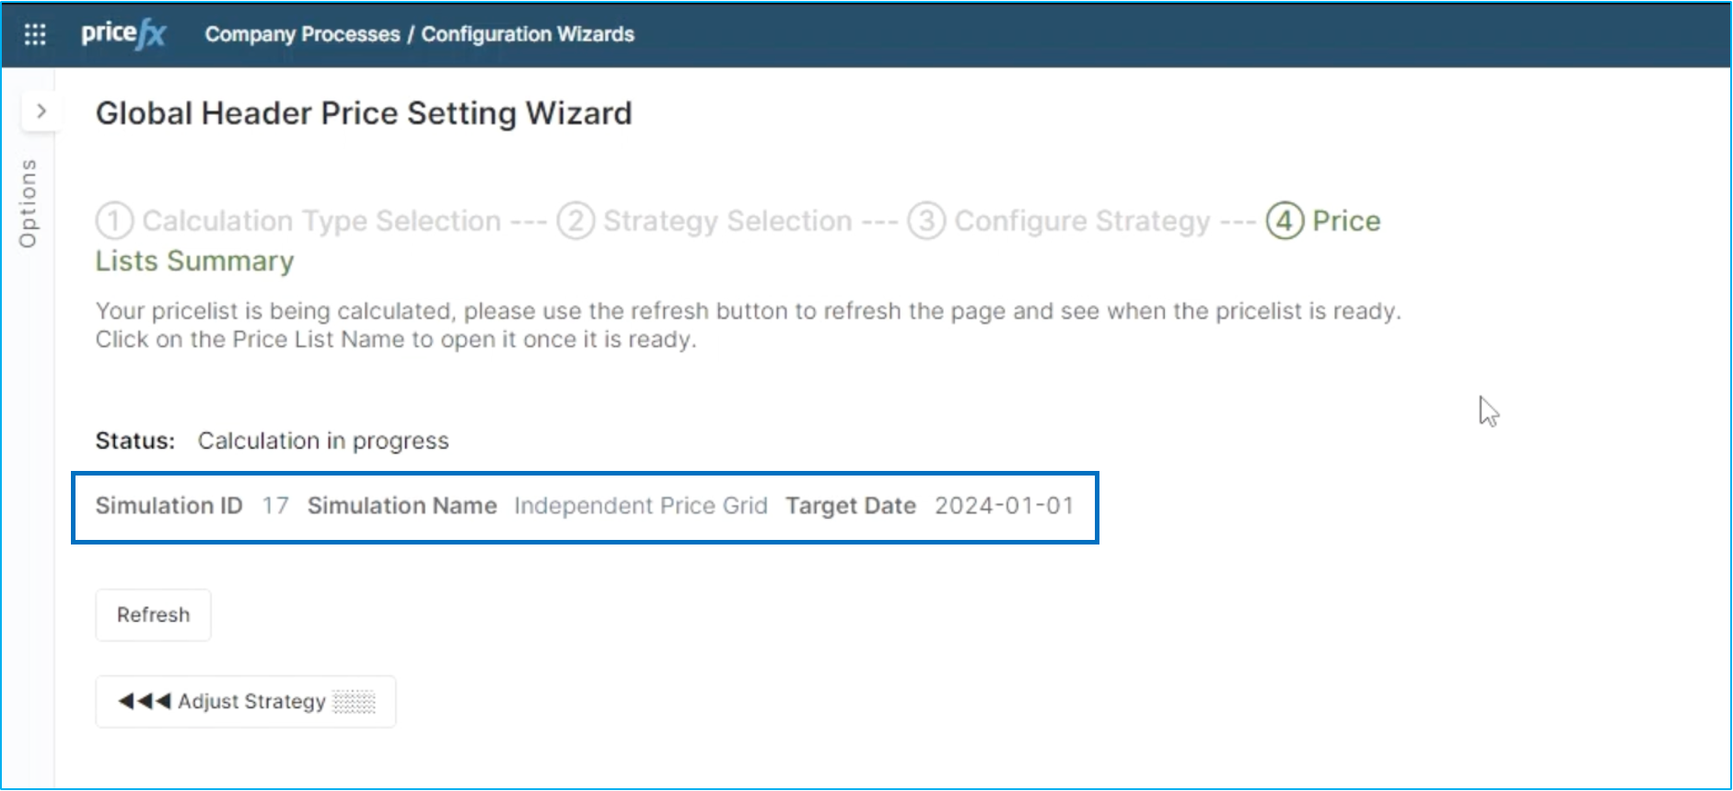1733x791 pixels.
Task: Click the Pricefx logo
Action: pyautogui.click(x=123, y=34)
